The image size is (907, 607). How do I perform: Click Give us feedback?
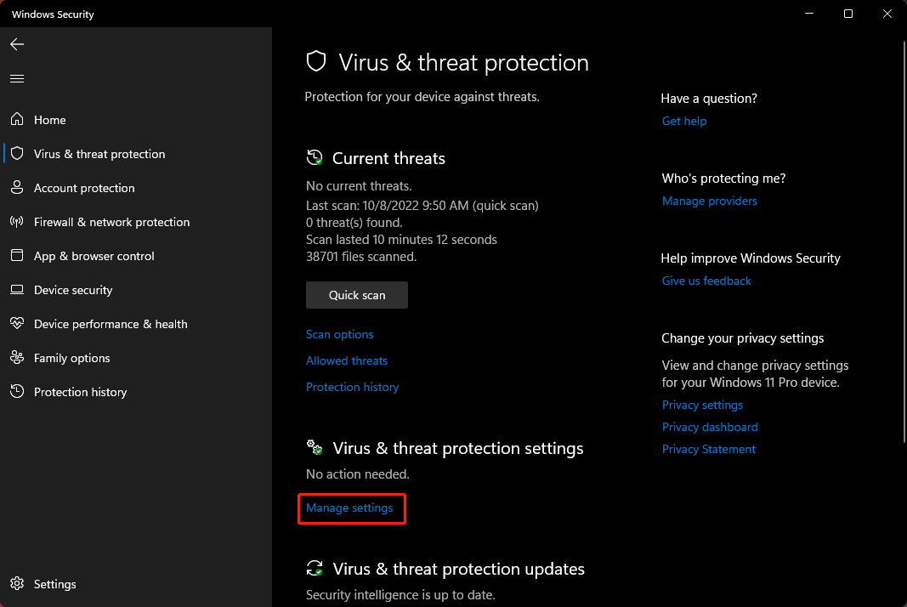click(706, 281)
